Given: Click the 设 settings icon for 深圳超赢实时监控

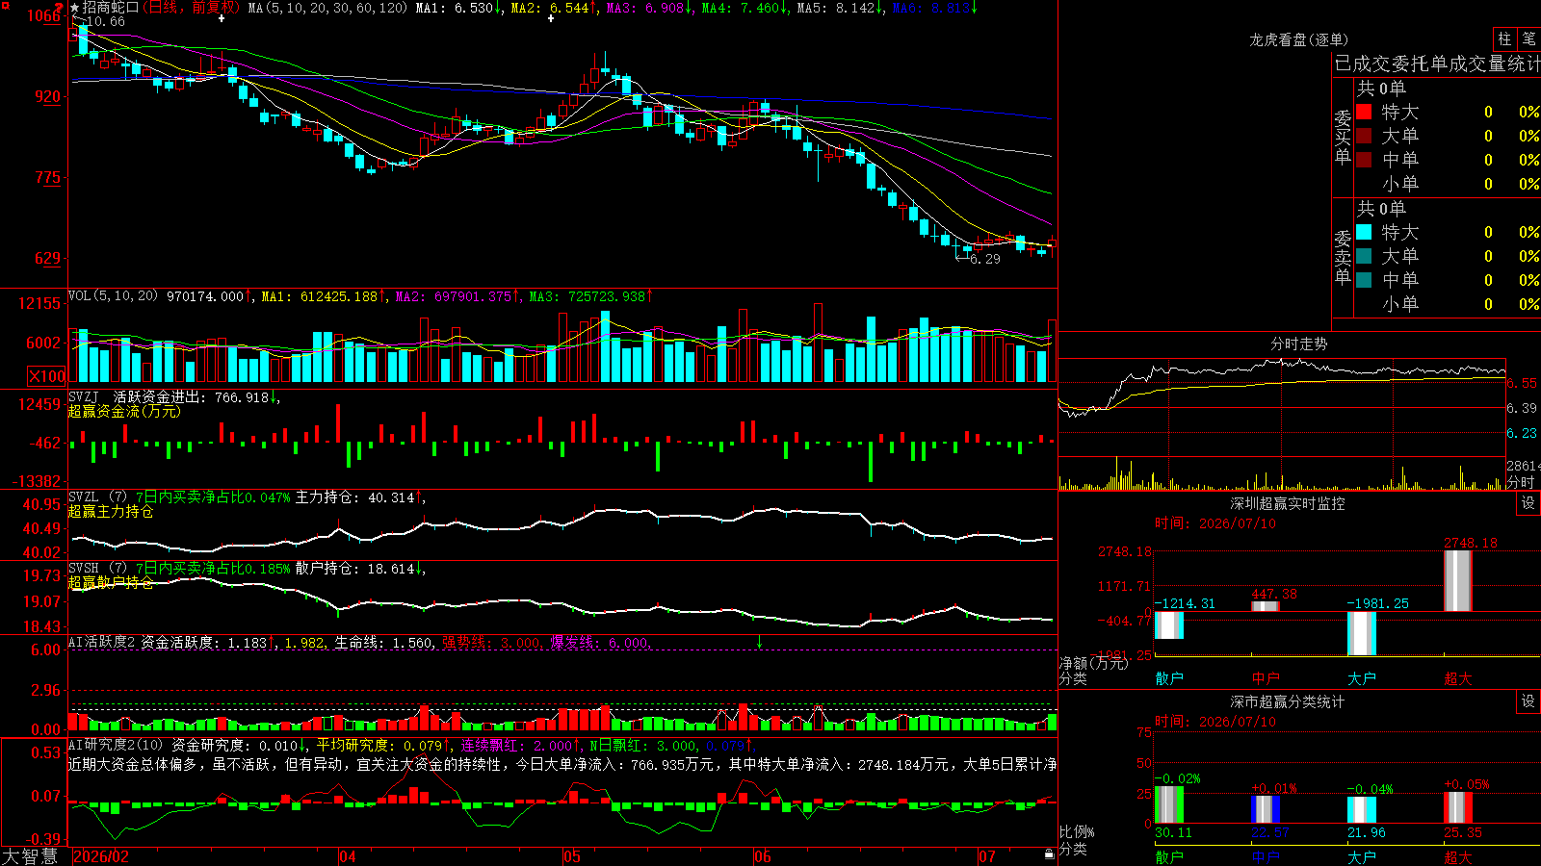Looking at the screenshot, I should pyautogui.click(x=1528, y=503).
